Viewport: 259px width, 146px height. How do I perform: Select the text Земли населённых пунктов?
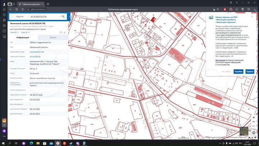pos(42,78)
